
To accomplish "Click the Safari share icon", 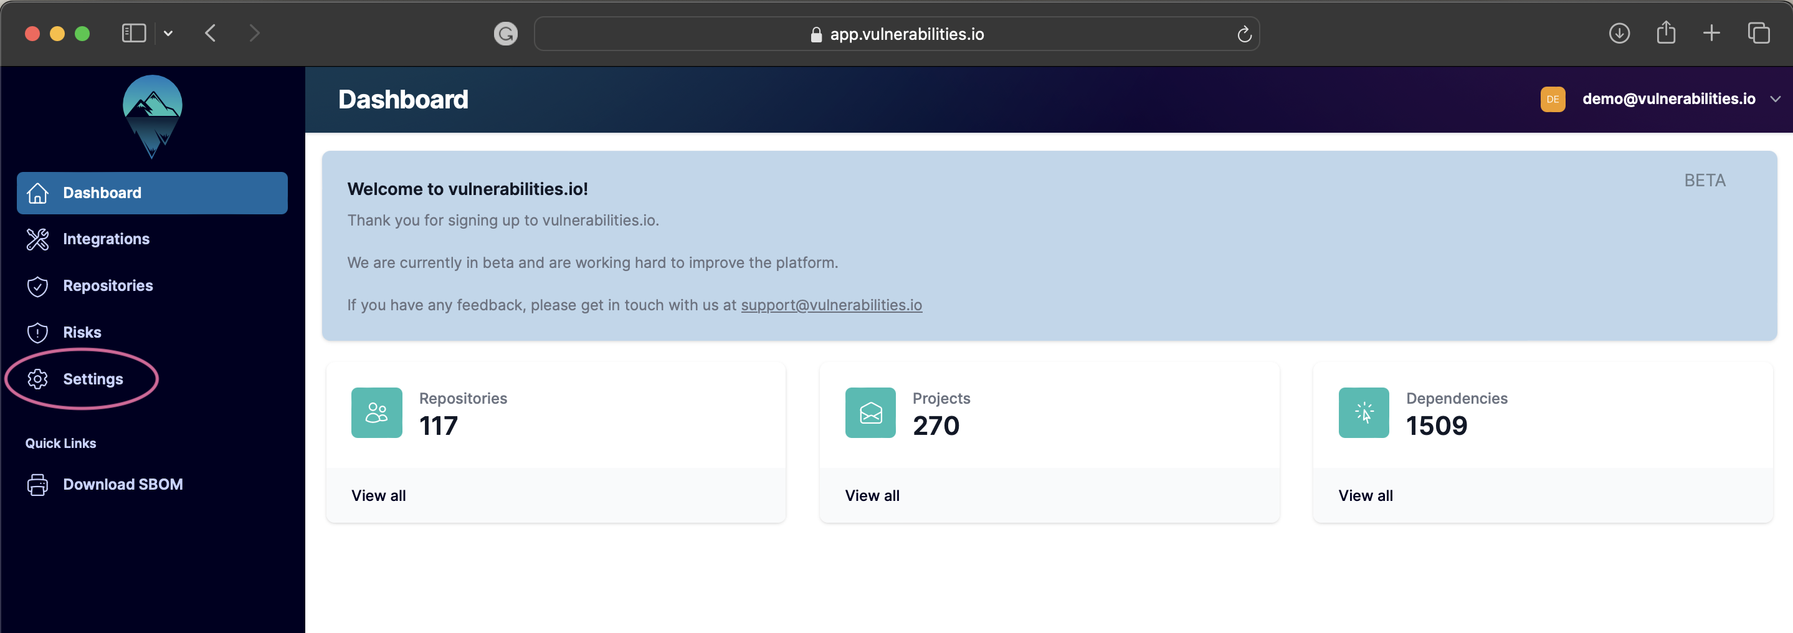I will (1666, 32).
